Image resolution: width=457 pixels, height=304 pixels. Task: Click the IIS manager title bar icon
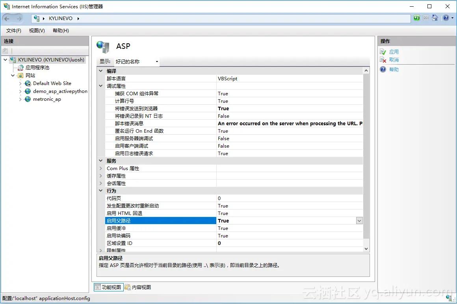6,6
